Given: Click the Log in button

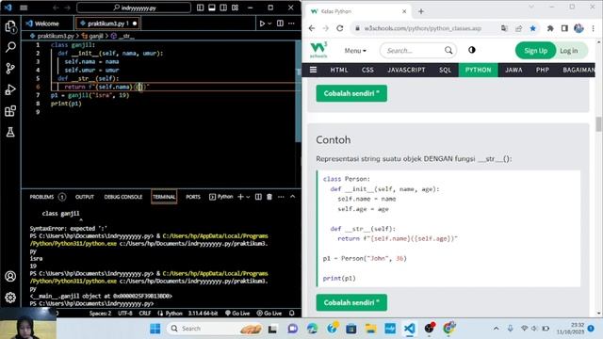Looking at the screenshot, I should [x=568, y=50].
